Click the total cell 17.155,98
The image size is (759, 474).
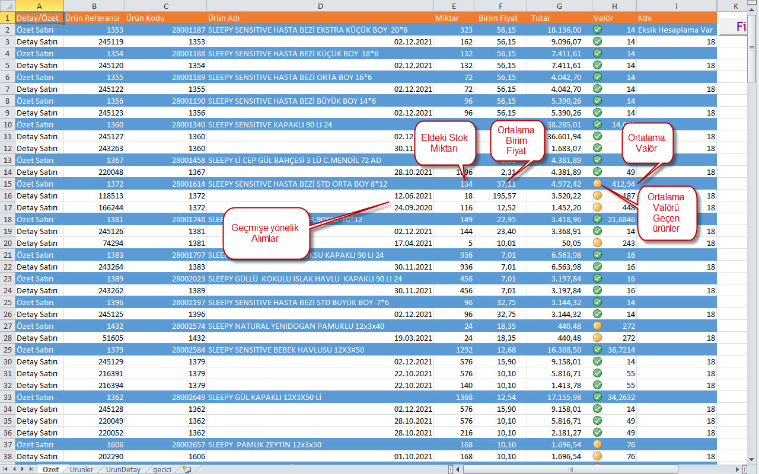pos(559,397)
